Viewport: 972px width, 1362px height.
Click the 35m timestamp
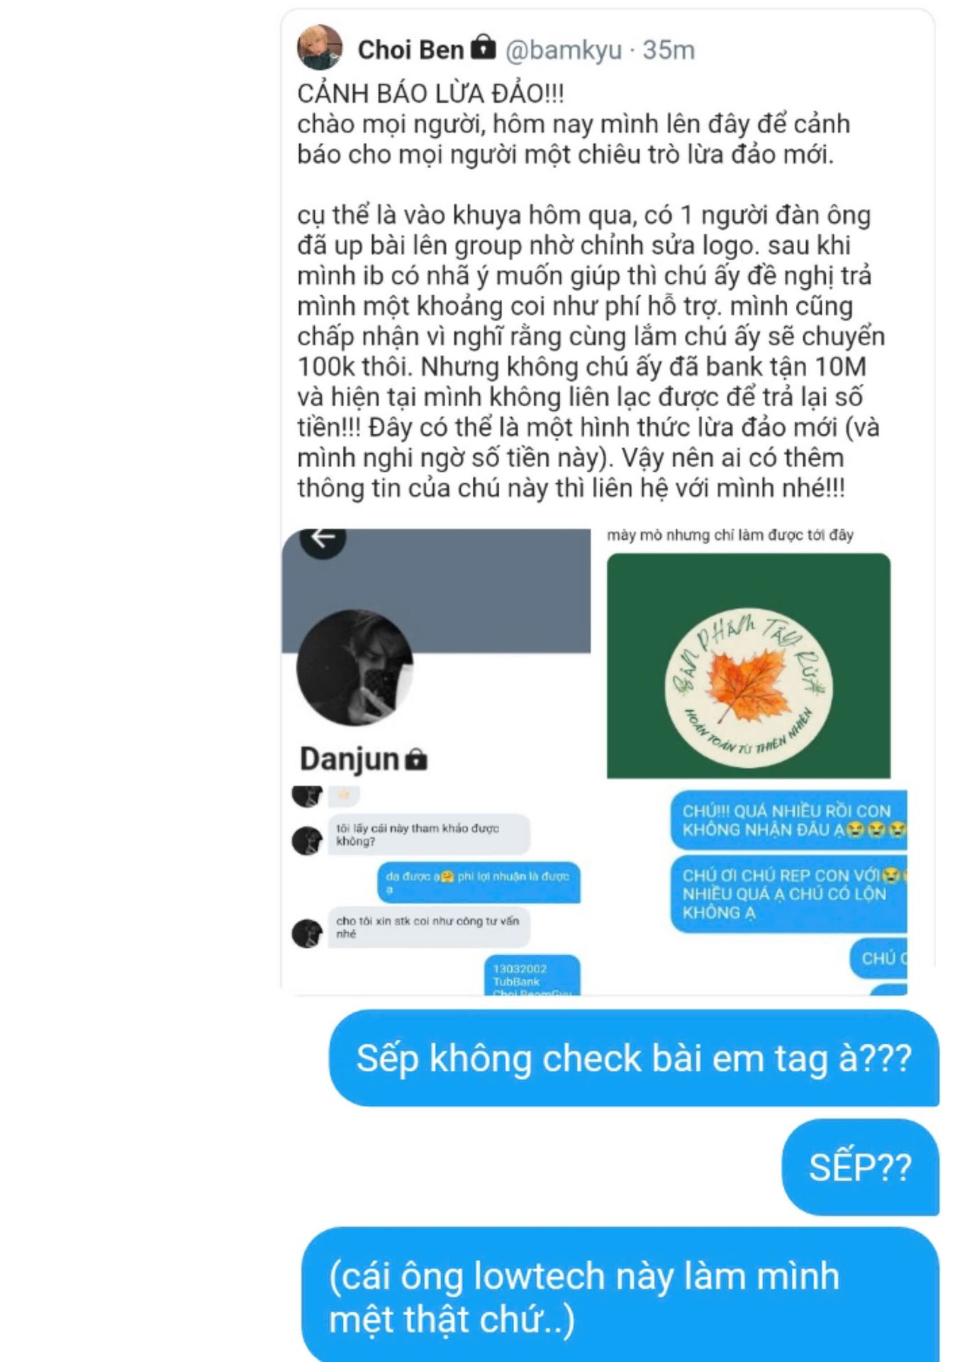[x=669, y=50]
